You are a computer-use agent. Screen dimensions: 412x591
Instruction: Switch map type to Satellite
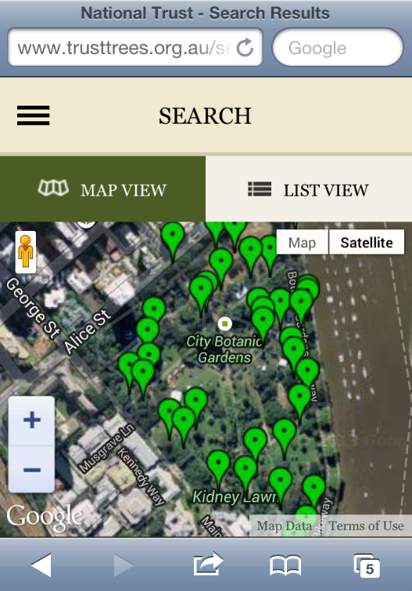pyautogui.click(x=367, y=243)
